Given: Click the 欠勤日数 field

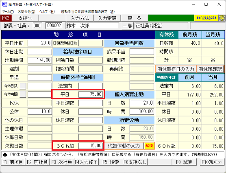Looking at the screenshot, I should point(40,146).
